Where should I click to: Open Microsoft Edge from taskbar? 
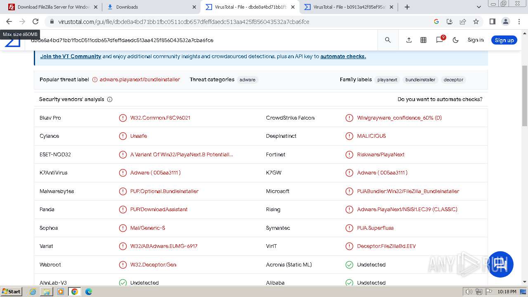point(89,292)
